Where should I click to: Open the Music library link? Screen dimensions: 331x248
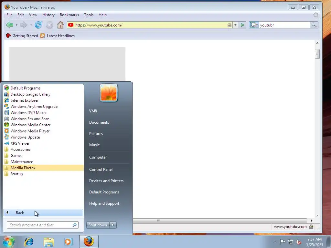click(x=94, y=145)
